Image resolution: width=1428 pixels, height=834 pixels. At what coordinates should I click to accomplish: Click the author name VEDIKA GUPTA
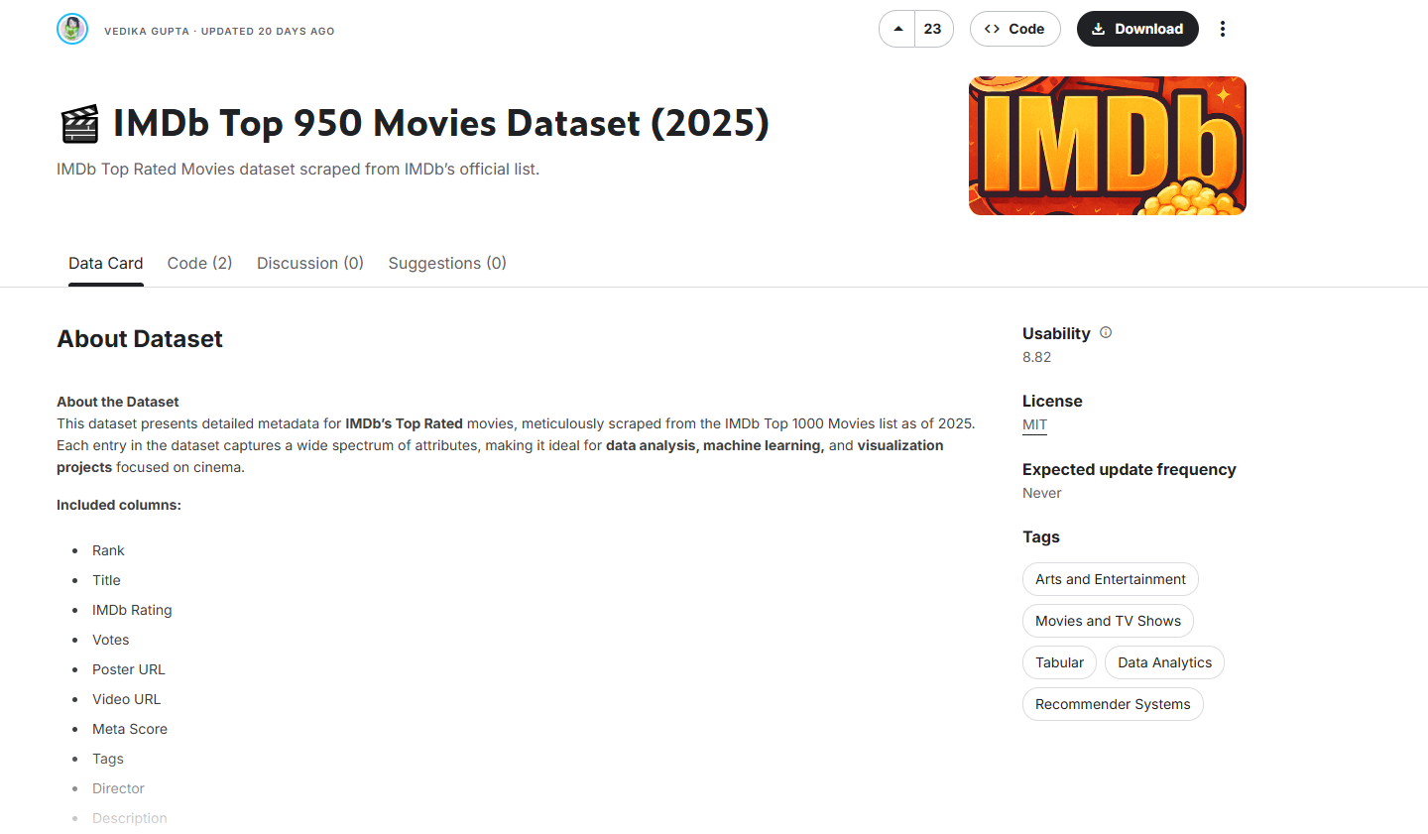click(x=147, y=31)
